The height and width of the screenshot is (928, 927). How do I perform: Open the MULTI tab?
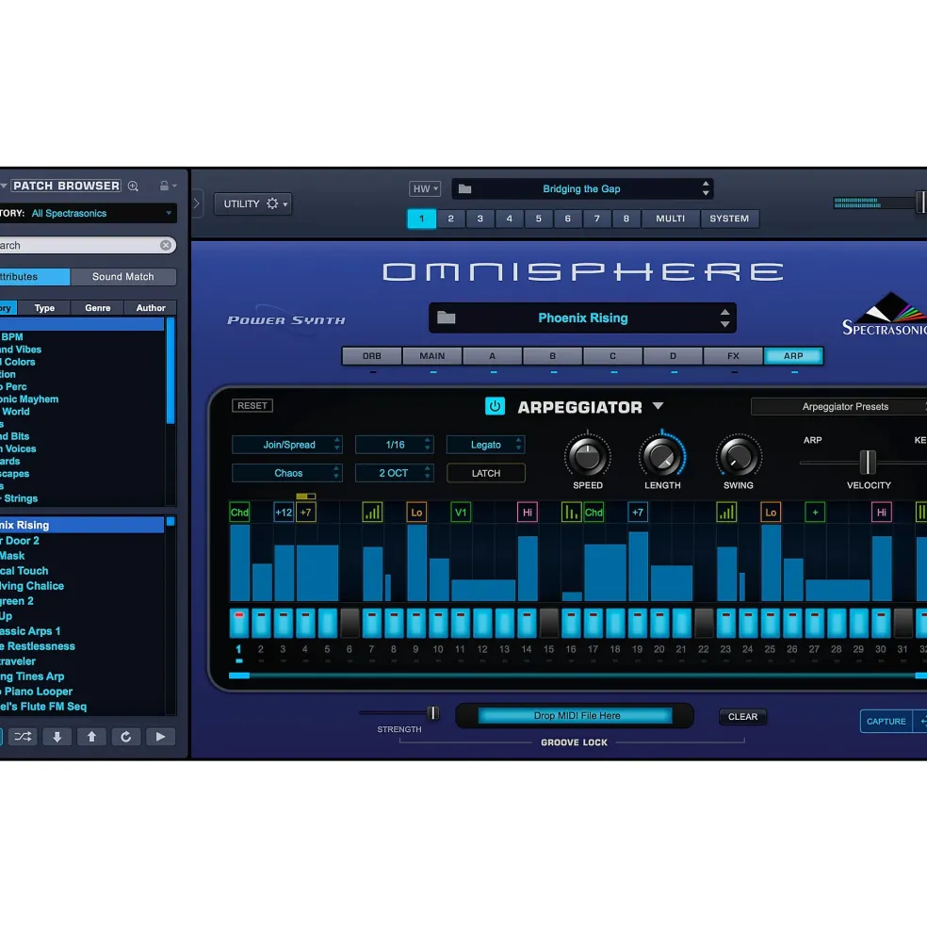coord(670,219)
